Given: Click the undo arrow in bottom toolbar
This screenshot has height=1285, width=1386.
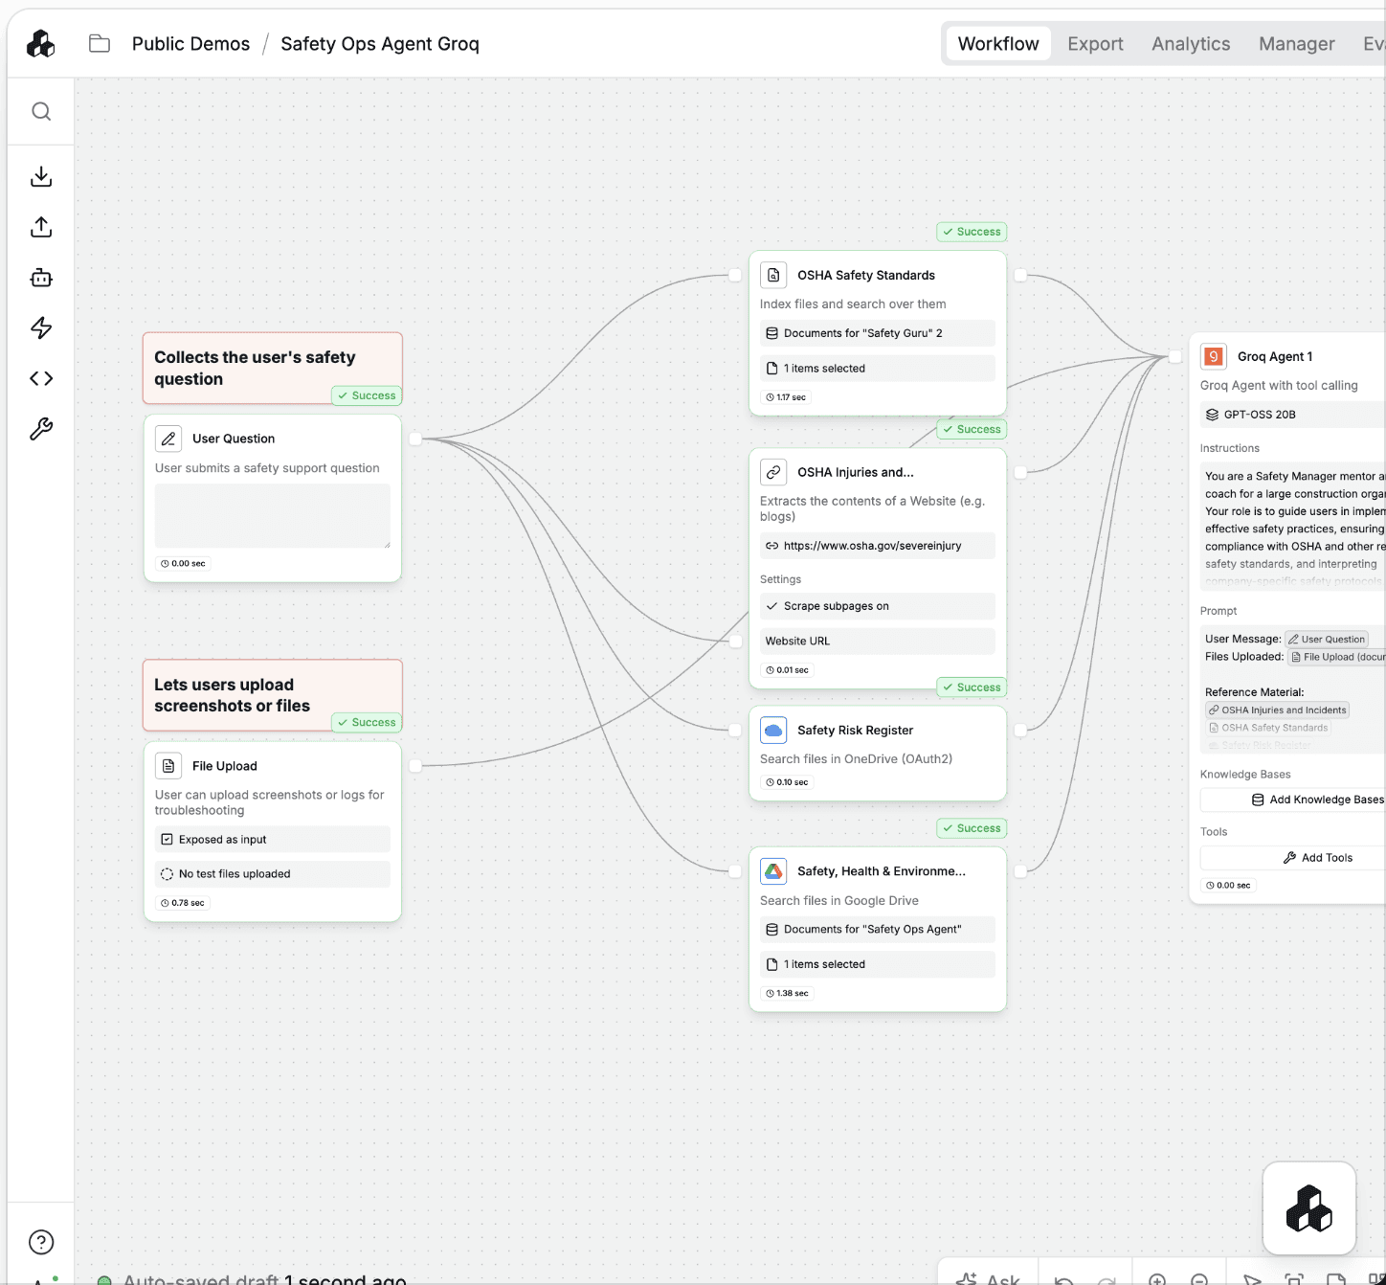Looking at the screenshot, I should (x=1063, y=1279).
